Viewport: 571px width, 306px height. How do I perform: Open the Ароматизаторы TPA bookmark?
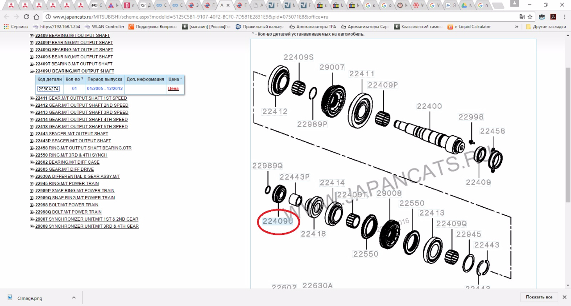[x=312, y=27]
